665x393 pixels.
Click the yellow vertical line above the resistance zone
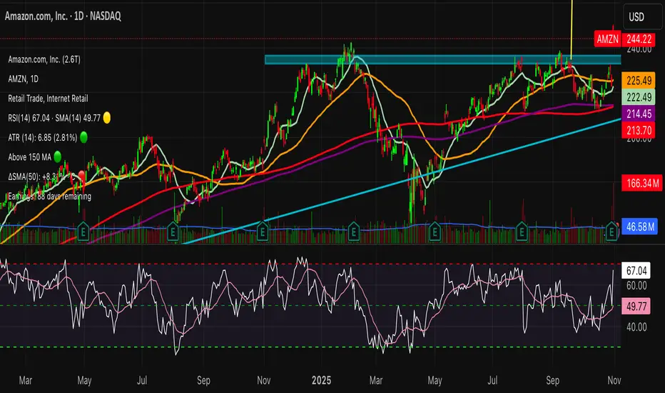click(x=572, y=30)
